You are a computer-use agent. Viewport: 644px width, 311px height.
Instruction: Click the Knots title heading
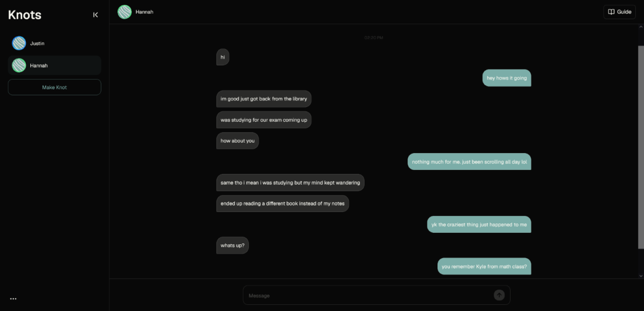pyautogui.click(x=25, y=15)
